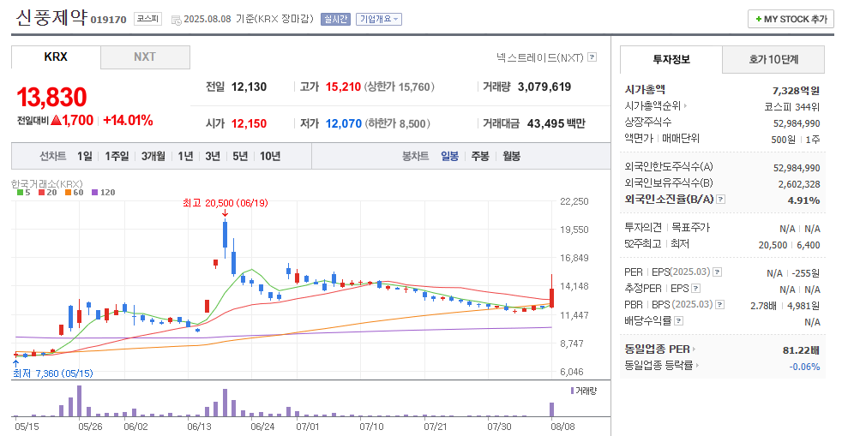This screenshot has height=436, width=842.
Task: Click the 최고 20,500 (06/19) chart marker
Action: pos(225,203)
